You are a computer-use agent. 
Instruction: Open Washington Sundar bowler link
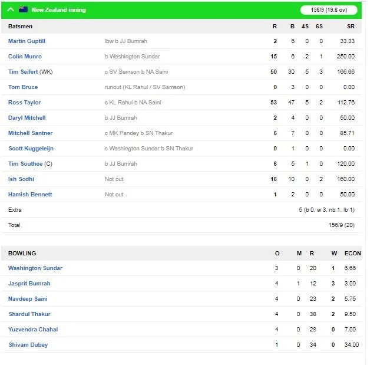point(35,268)
